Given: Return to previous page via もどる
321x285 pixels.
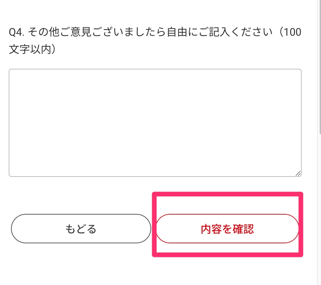Looking at the screenshot, I should [x=81, y=229].
